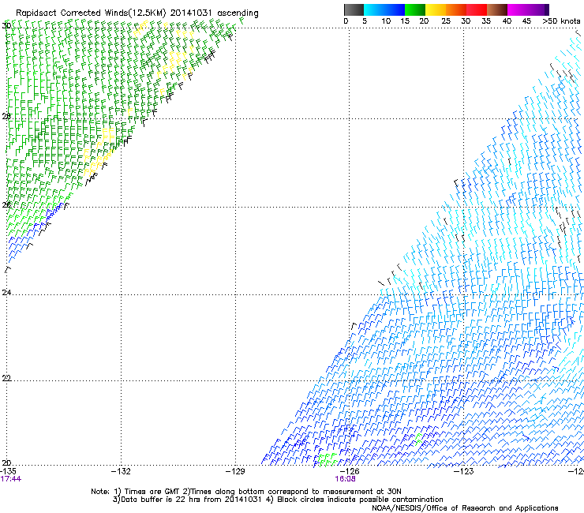Select the cyan-blue 5-15 knots legend band

coord(384,9)
